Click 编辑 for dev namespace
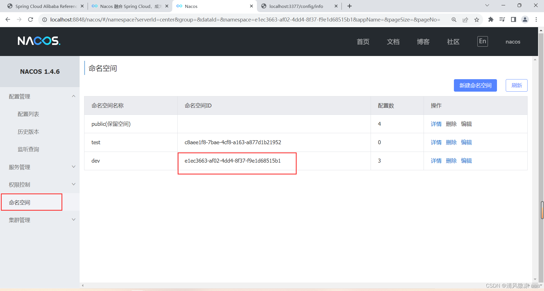 (466, 161)
